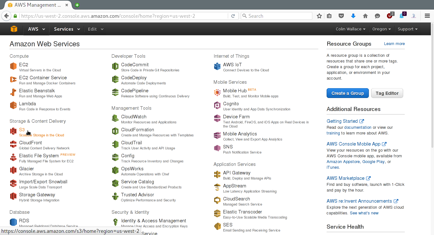Open the Device Farm icon
The height and width of the screenshot is (235, 434).
coord(217,118)
